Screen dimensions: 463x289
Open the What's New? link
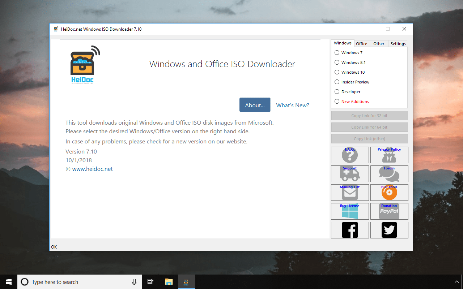click(293, 105)
